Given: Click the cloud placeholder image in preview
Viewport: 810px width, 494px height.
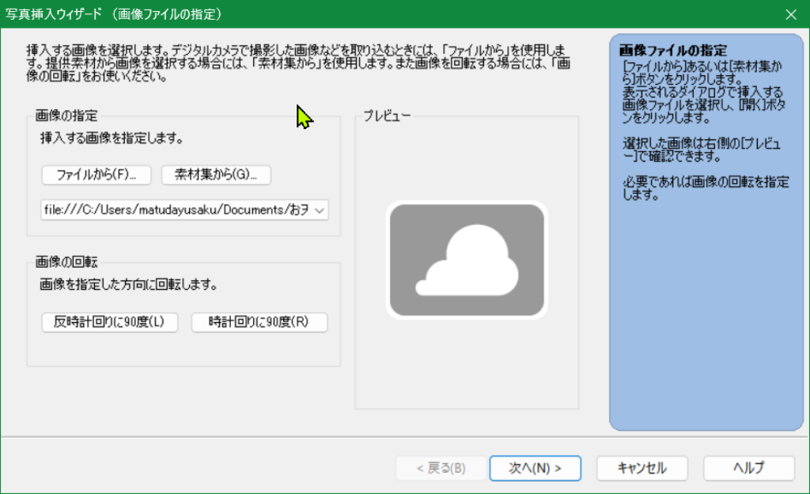Looking at the screenshot, I should [467, 260].
